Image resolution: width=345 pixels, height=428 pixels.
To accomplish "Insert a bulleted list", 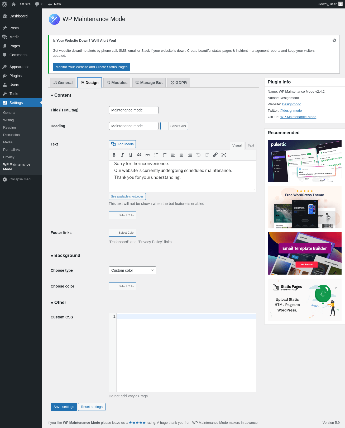I will [x=156, y=155].
